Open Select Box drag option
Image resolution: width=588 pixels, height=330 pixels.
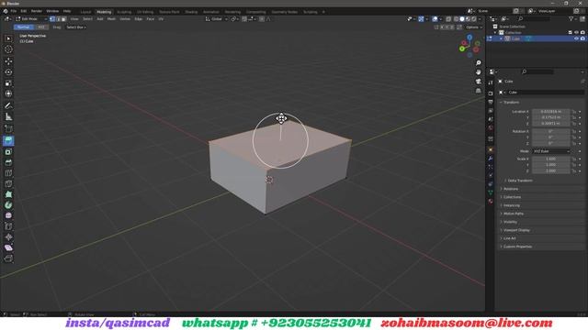[76, 27]
